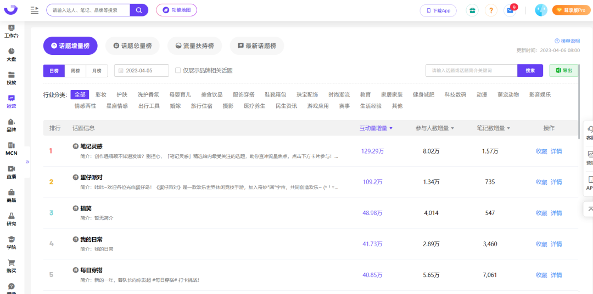Toggle 仅展示品牌相关话题 checkbox
Viewport: 593px width, 294px height.
178,70
